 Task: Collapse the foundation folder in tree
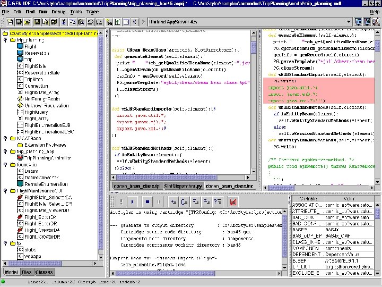pyautogui.click(x=5, y=165)
